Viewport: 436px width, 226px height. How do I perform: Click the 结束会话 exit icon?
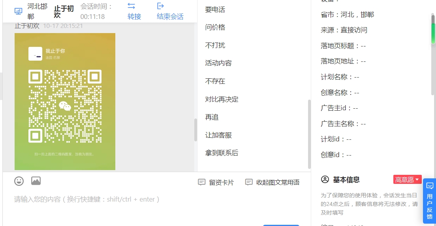160,6
